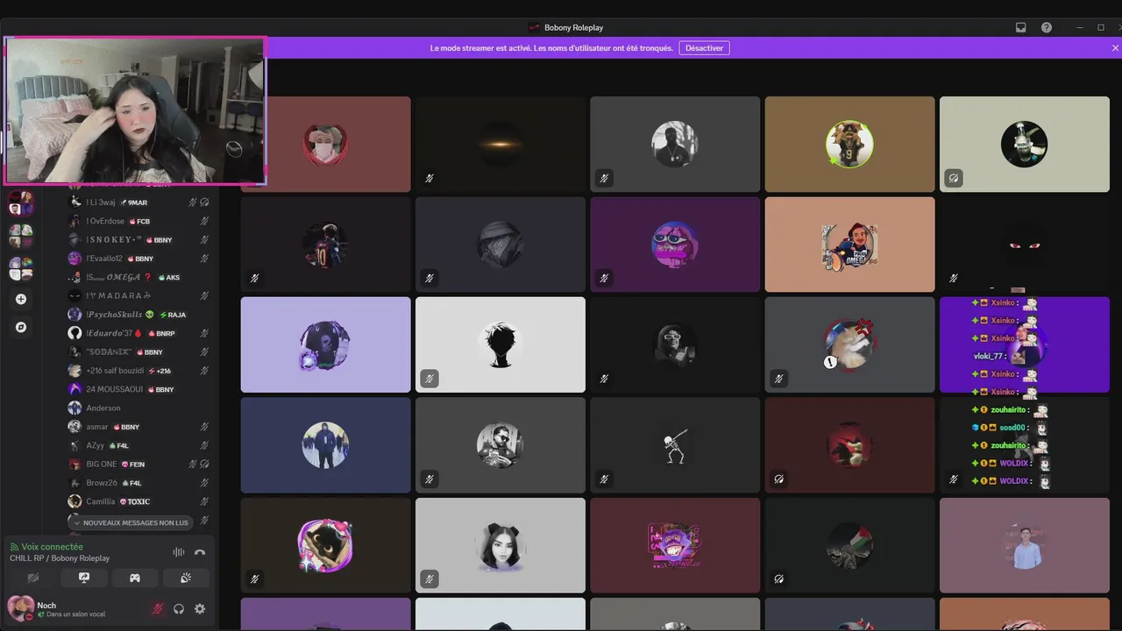Click Voix connectée status text
The image size is (1122, 631).
[x=53, y=547]
